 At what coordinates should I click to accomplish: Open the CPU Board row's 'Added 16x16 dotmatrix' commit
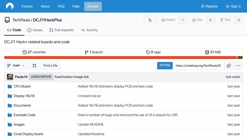tap(115, 86)
